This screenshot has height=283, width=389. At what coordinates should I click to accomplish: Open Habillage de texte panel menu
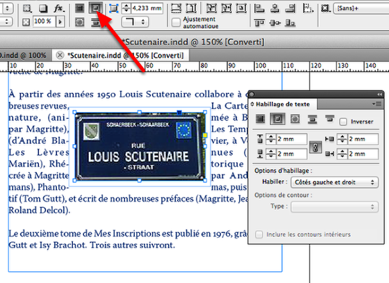click(x=376, y=104)
